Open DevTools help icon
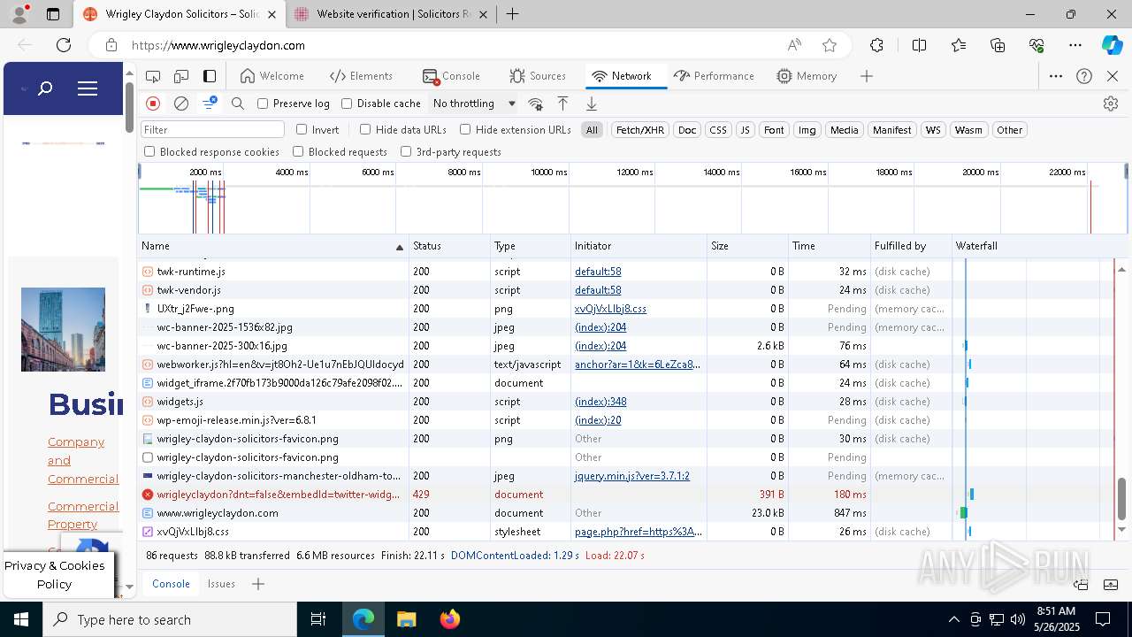1132x637 pixels. [x=1084, y=76]
